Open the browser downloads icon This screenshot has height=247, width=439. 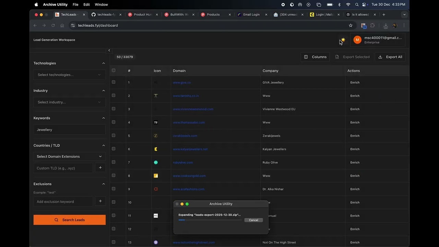coord(385,25)
